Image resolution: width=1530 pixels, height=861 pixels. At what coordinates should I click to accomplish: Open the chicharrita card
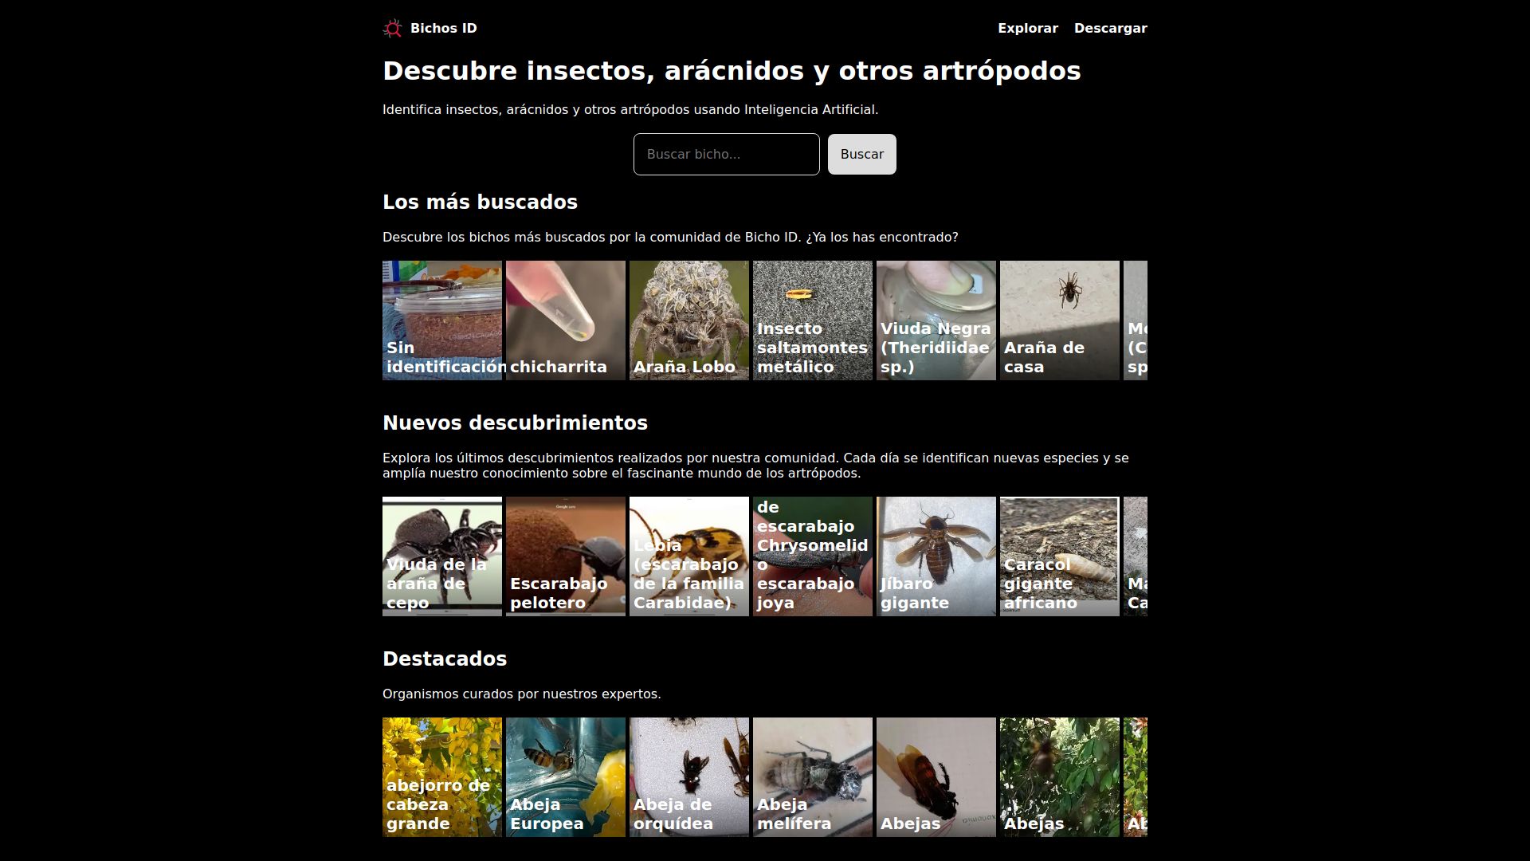pyautogui.click(x=566, y=320)
